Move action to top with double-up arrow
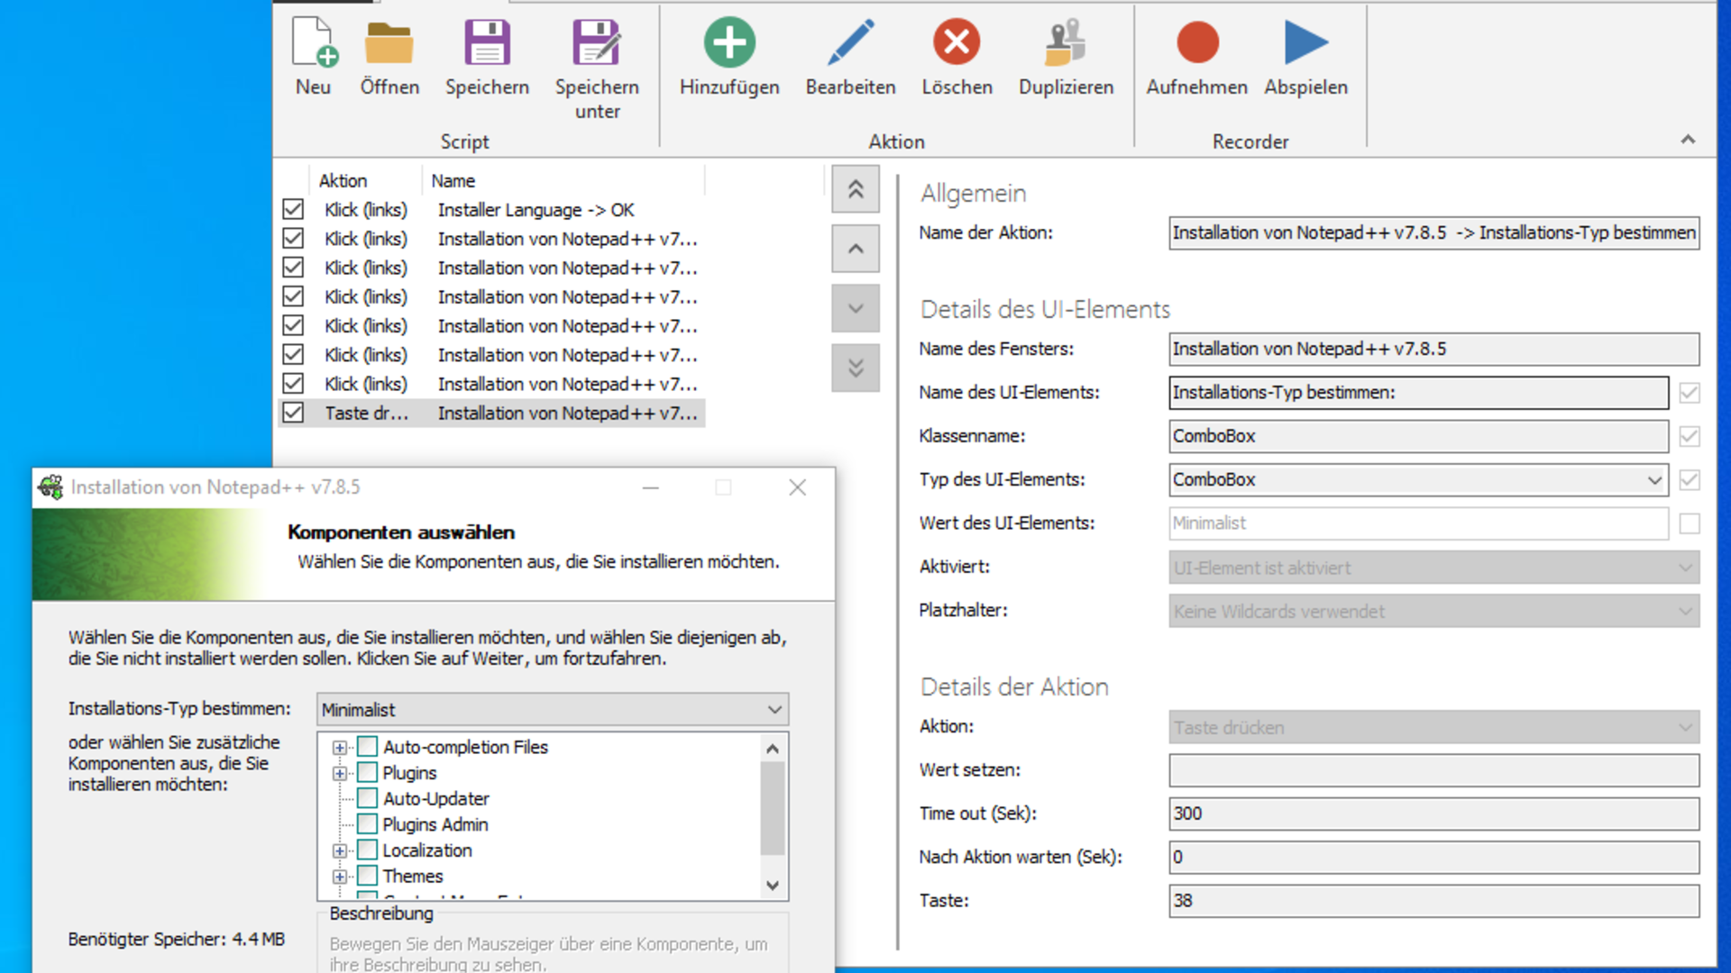The image size is (1731, 973). pos(856,189)
